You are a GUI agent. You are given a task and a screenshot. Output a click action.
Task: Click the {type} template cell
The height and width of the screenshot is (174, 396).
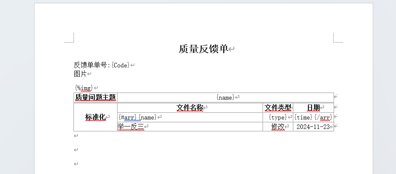click(x=278, y=117)
